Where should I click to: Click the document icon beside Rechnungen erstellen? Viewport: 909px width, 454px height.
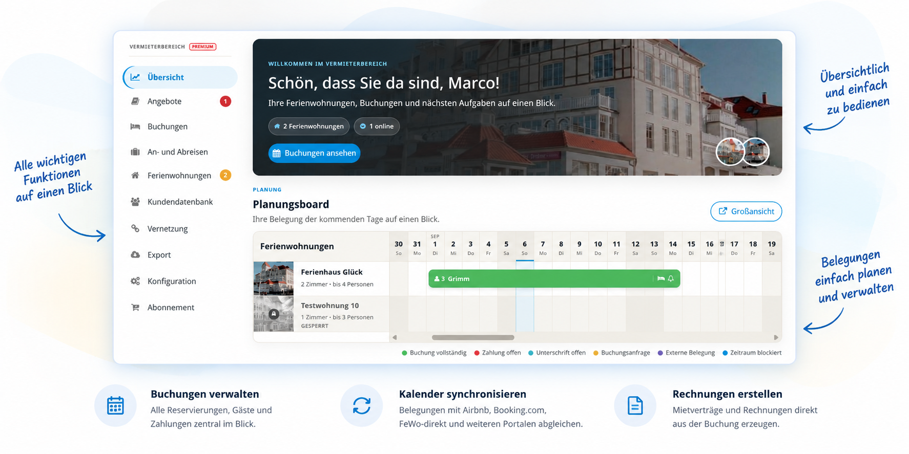(x=635, y=405)
